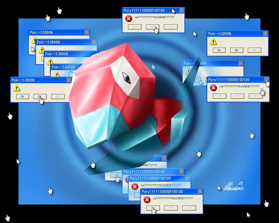The height and width of the screenshot is (223, 279).
Task: Click error icon in second stacked Pory dialog
Action: tap(135, 187)
